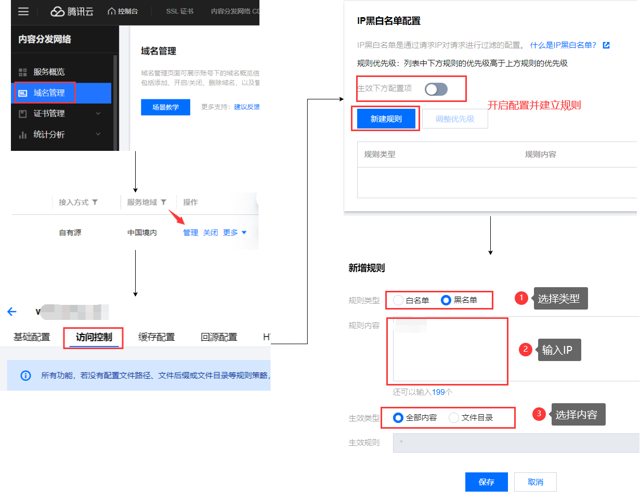Open the 更多 dropdown in domain row

pyautogui.click(x=234, y=233)
